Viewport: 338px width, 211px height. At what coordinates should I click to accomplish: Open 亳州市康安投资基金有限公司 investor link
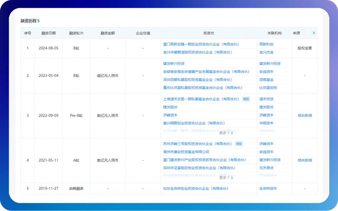(186, 152)
